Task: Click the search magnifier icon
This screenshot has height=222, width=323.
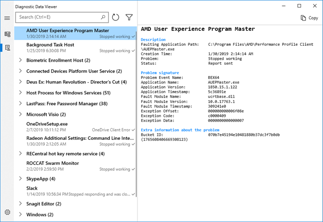Action: (103, 17)
